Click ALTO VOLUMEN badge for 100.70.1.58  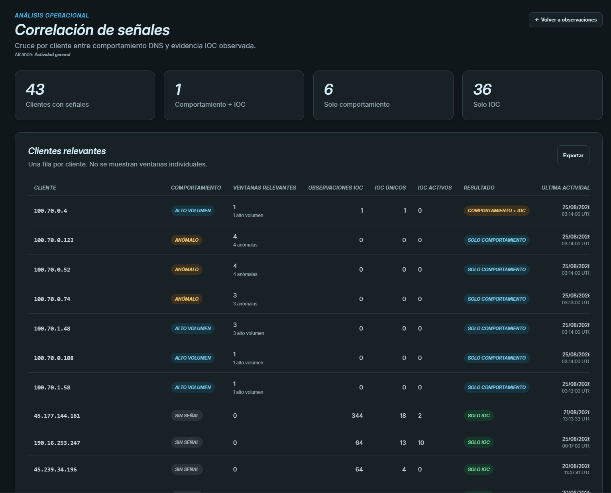pyautogui.click(x=193, y=387)
